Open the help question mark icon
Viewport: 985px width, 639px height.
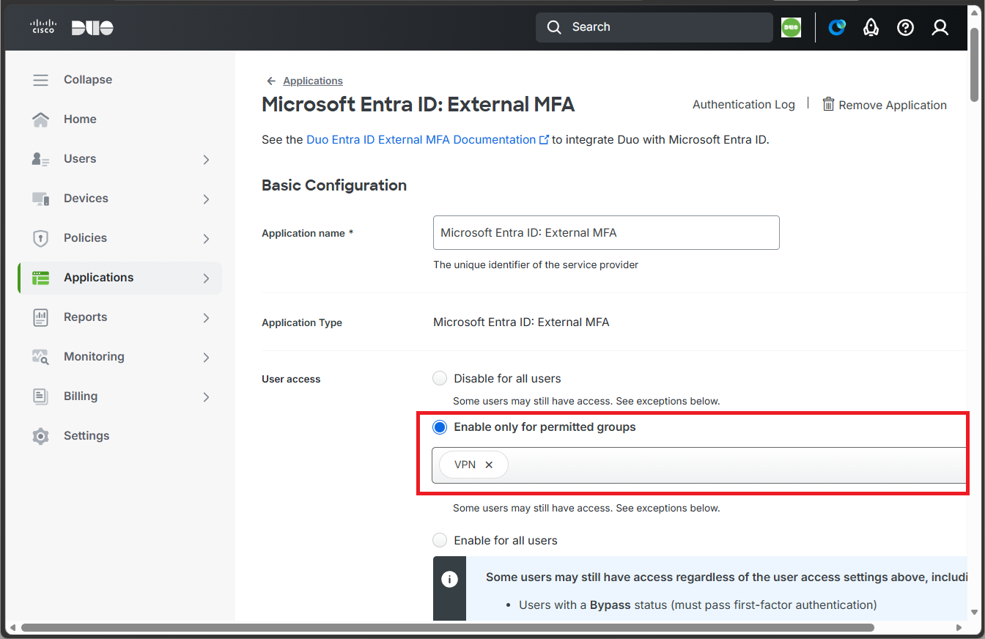coord(906,28)
